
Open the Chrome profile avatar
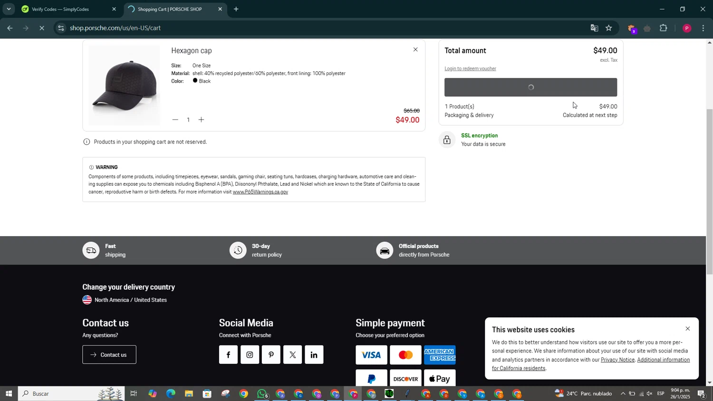[686, 29]
